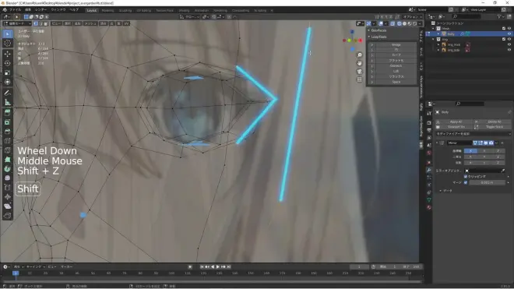The height and width of the screenshot is (289, 514).
Task: Select the Shear tool
Action: [x=8, y=206]
